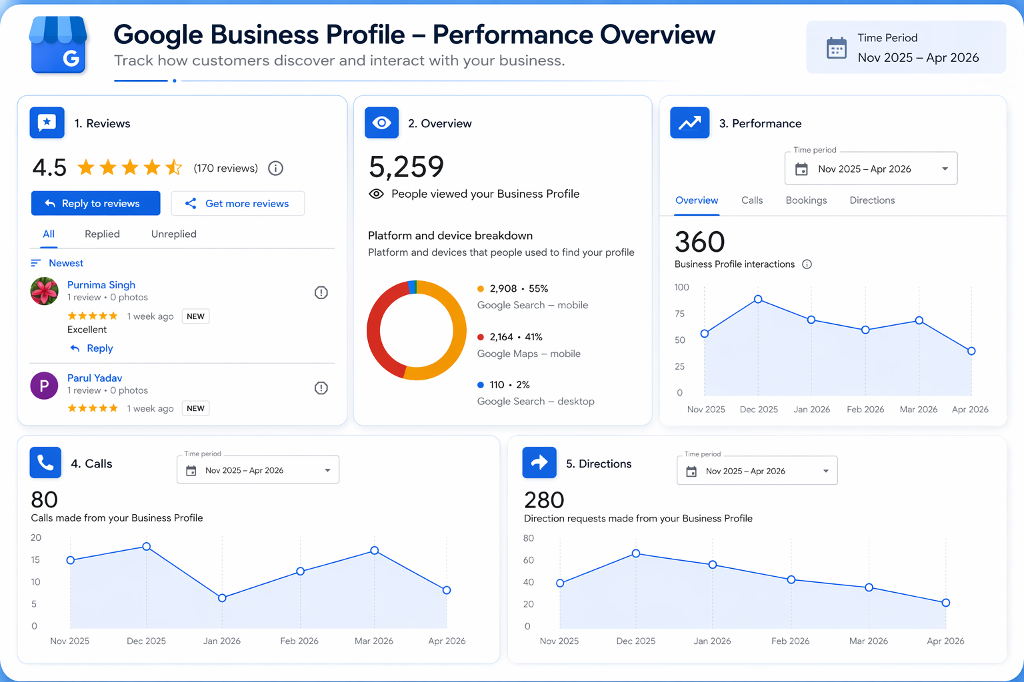This screenshot has width=1024, height=682.
Task: Click the info icon next to 170 reviews
Action: click(275, 169)
